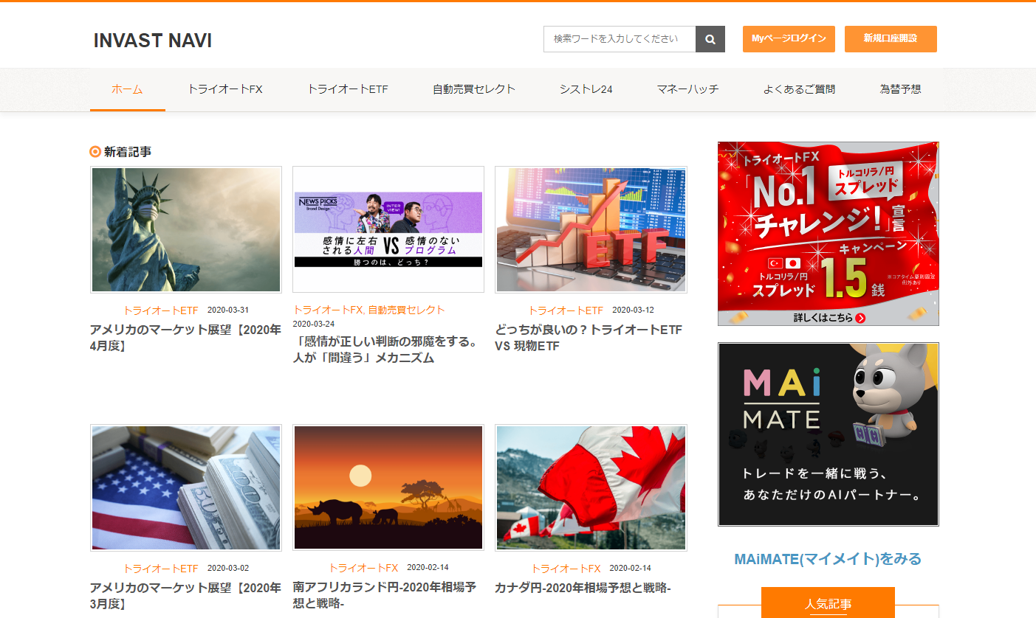Click the トルコリラ/円 No.1 campaign banner
This screenshot has width=1036, height=618.
pyautogui.click(x=828, y=233)
